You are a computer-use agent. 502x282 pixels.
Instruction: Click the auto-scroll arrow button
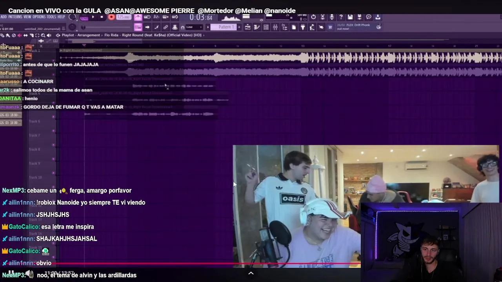pyautogui.click(x=147, y=27)
